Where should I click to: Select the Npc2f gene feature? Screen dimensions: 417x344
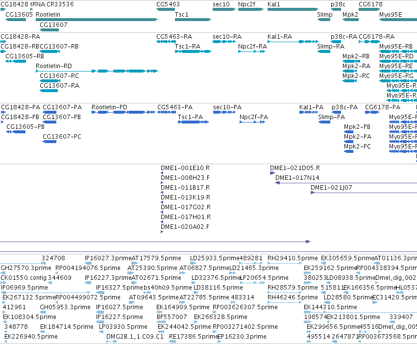pos(251,9)
